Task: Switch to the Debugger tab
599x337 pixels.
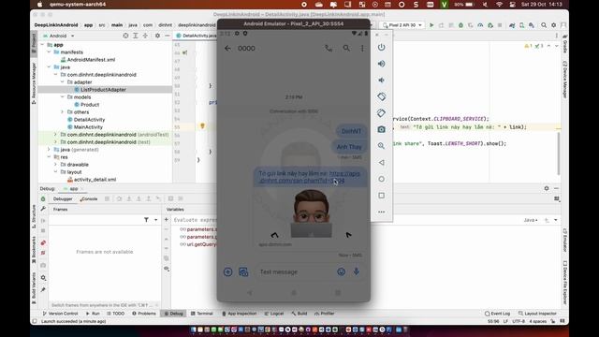Action: click(63, 198)
